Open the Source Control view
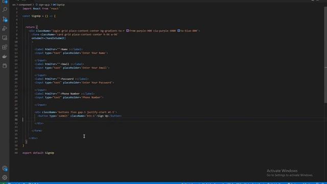Image resolution: width=327 pixels, height=184 pixels. click(x=5, y=19)
